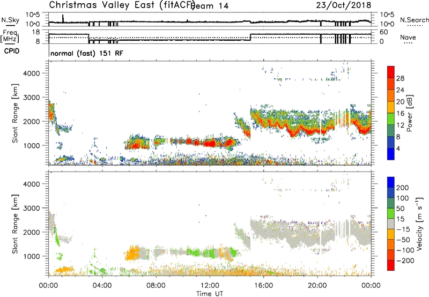The height and width of the screenshot is (297, 429).
Task: Click the '4' label on Power colorbar
Action: (x=398, y=149)
